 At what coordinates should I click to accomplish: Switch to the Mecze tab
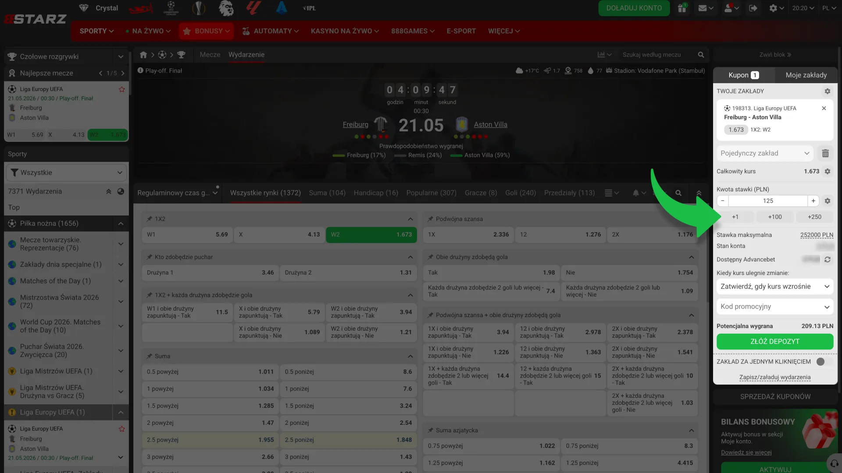[x=210, y=55]
